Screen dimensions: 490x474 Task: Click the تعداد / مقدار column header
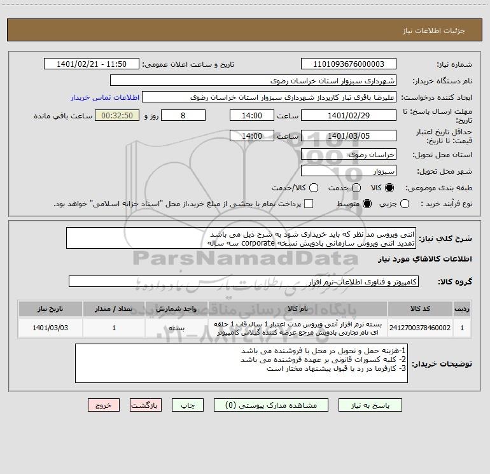pos(114,309)
